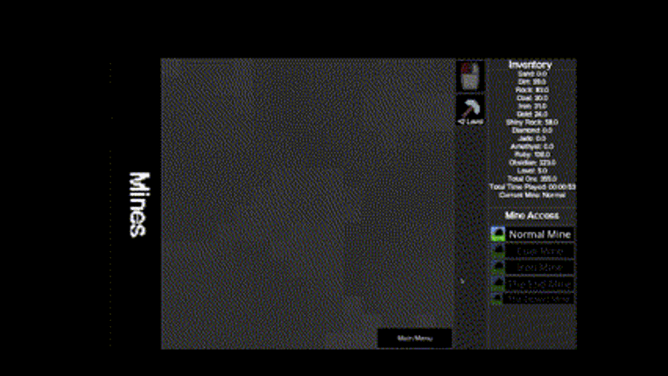This screenshot has width=668, height=376.
Task: Click the Sand count in inventory
Action: pyautogui.click(x=532, y=73)
